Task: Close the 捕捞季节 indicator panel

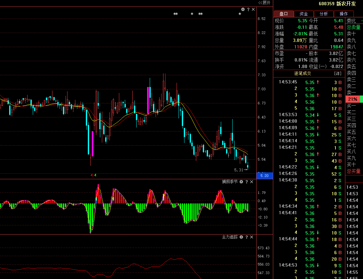Action: 252,182
